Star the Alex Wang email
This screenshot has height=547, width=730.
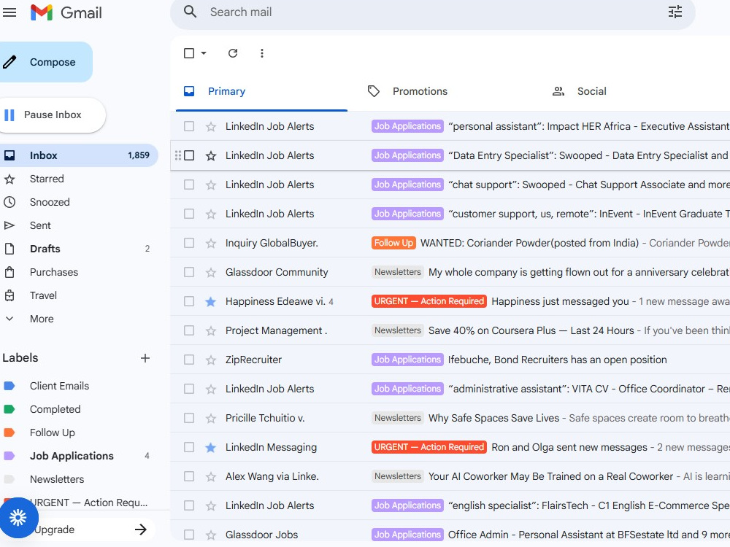[211, 476]
